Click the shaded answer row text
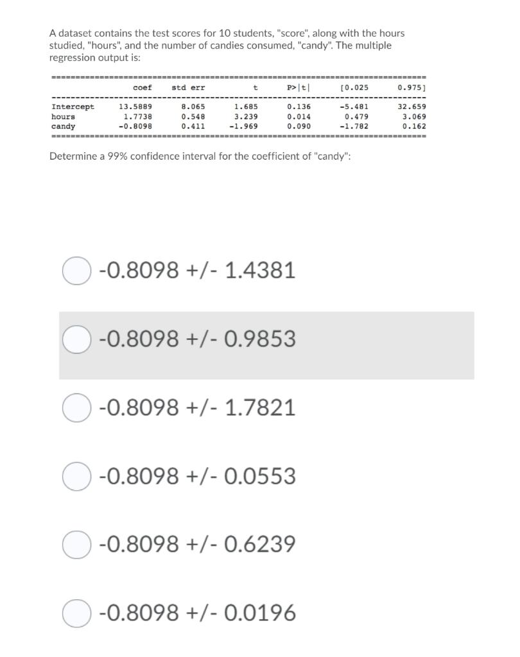The width and height of the screenshot is (520, 657). pyautogui.click(x=197, y=338)
